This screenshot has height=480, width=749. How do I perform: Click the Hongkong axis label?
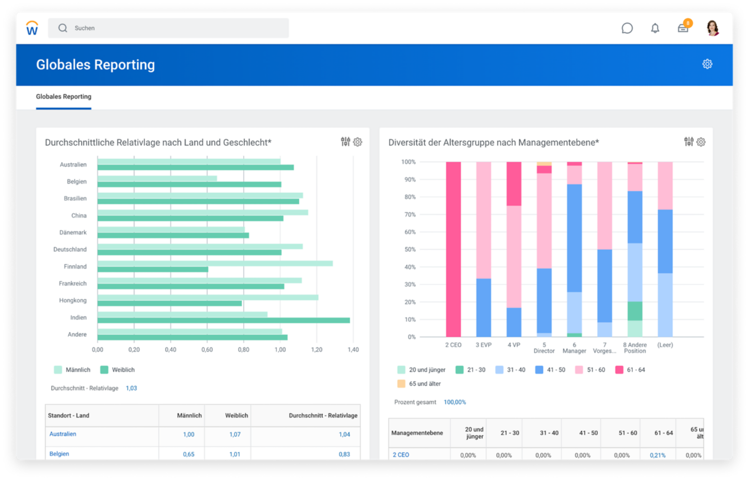[73, 300]
